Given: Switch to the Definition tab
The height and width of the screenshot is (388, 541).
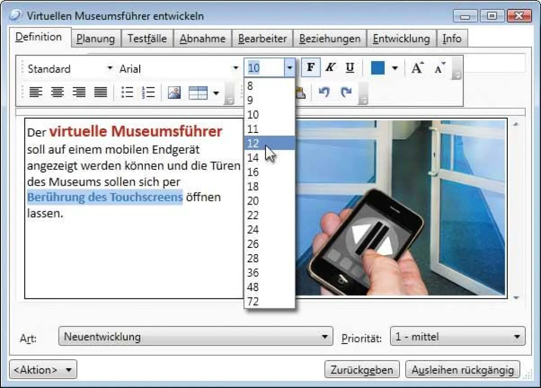Looking at the screenshot, I should pos(39,37).
